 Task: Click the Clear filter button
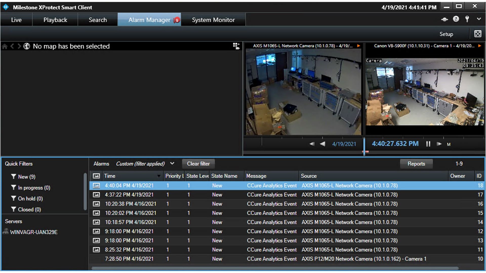[198, 164]
